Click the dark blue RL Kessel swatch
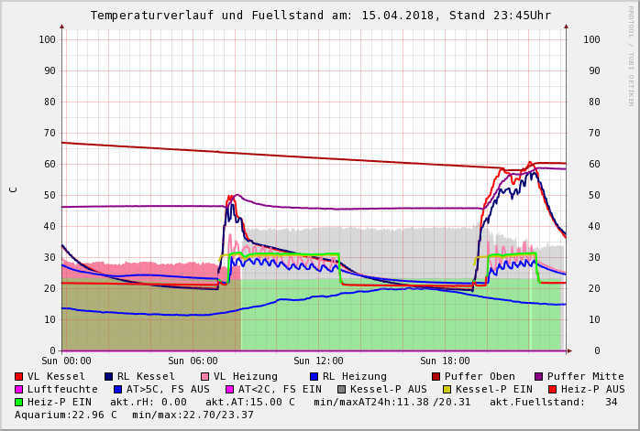The height and width of the screenshot is (431, 640). (108, 376)
